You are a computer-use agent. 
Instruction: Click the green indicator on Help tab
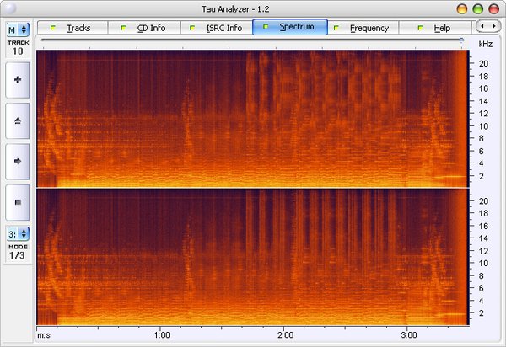420,28
